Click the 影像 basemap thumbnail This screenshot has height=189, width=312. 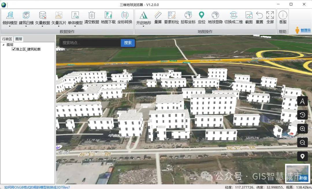point(298,174)
